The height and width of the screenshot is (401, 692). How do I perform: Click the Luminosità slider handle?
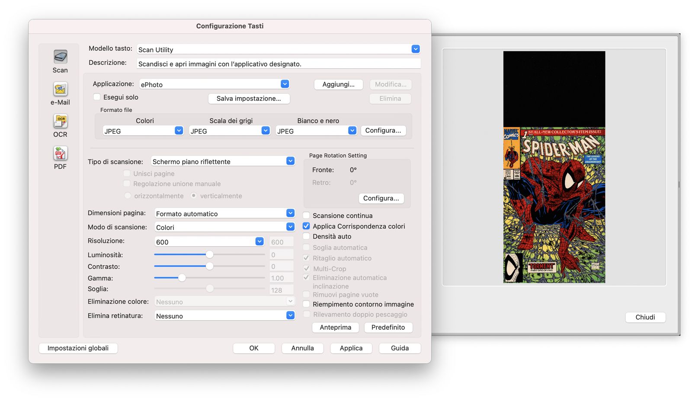210,255
